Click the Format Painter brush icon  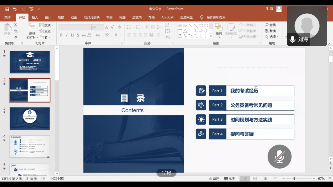tap(15, 37)
